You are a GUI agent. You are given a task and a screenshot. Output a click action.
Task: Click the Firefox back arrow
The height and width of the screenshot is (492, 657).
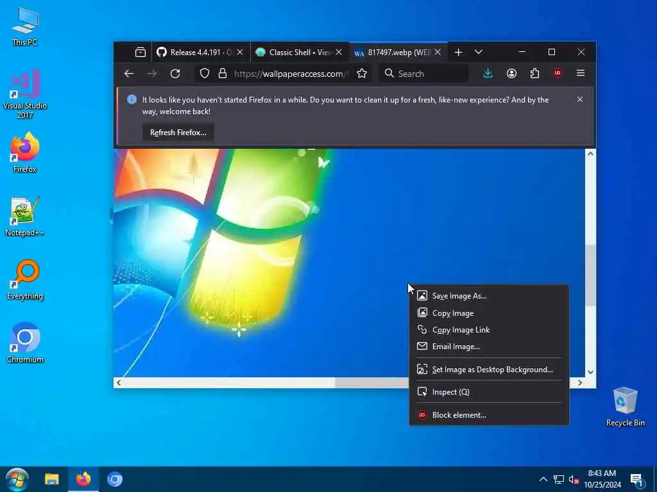pos(128,74)
